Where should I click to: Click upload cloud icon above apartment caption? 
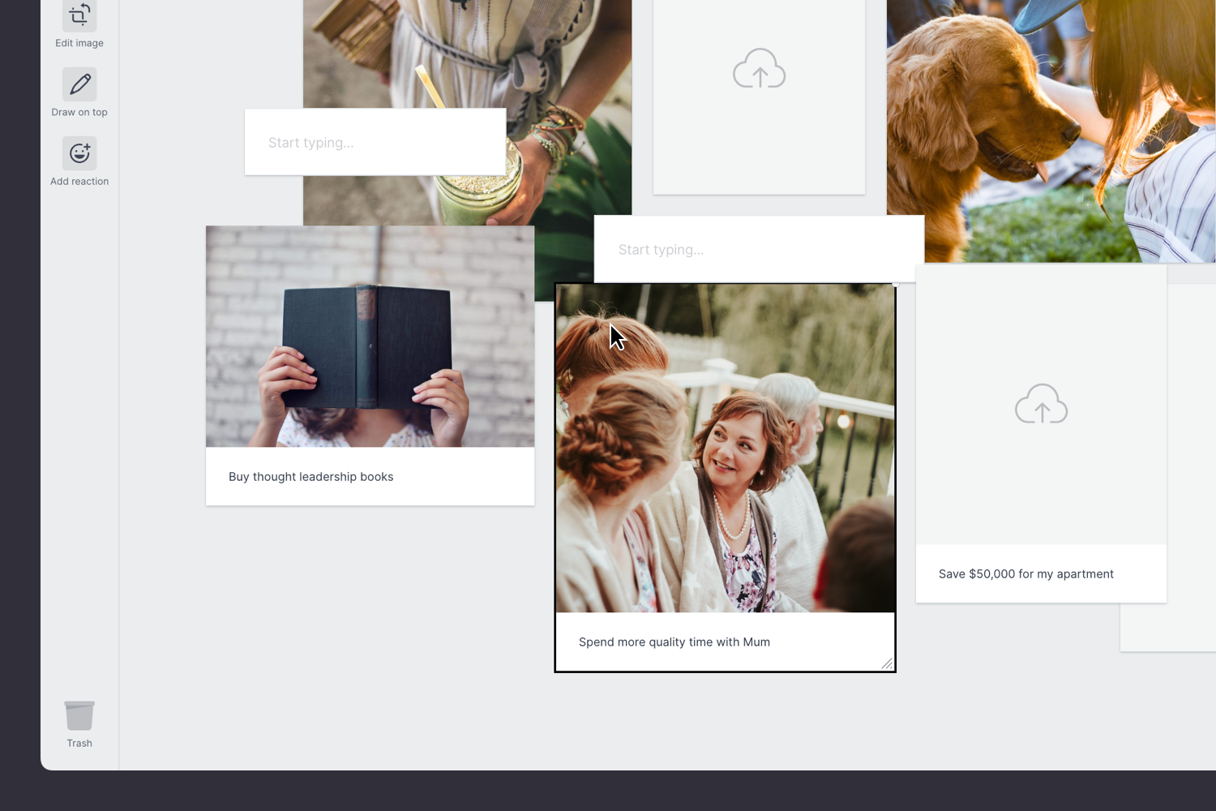(1041, 404)
